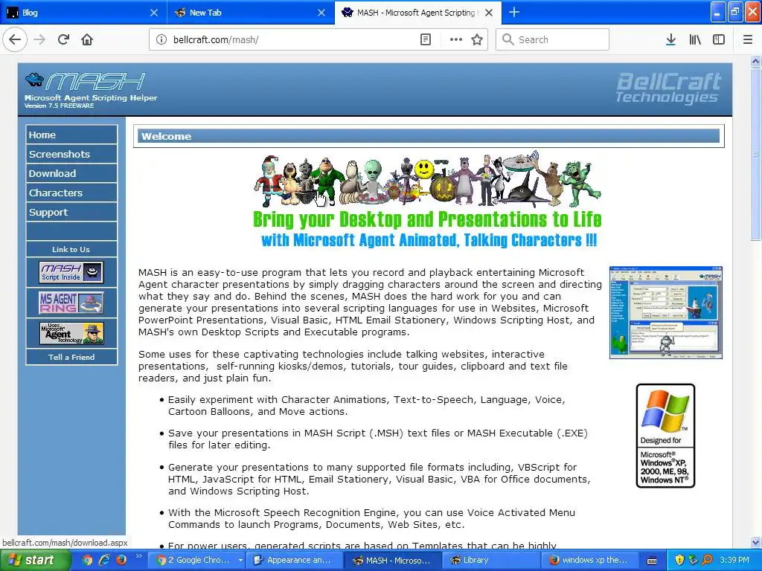This screenshot has height=571, width=762.
Task: Show site information for bellcraft.com
Action: 161,40
